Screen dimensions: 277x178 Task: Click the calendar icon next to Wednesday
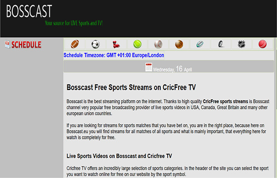tap(148, 67)
